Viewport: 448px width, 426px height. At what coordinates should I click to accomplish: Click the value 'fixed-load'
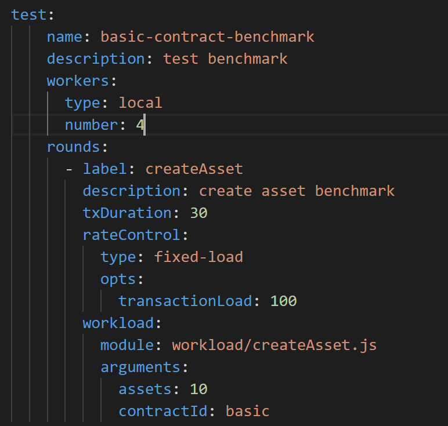pyautogui.click(x=198, y=257)
